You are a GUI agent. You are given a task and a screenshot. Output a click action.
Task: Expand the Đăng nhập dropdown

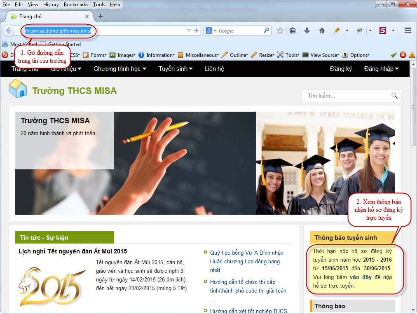[x=381, y=69]
